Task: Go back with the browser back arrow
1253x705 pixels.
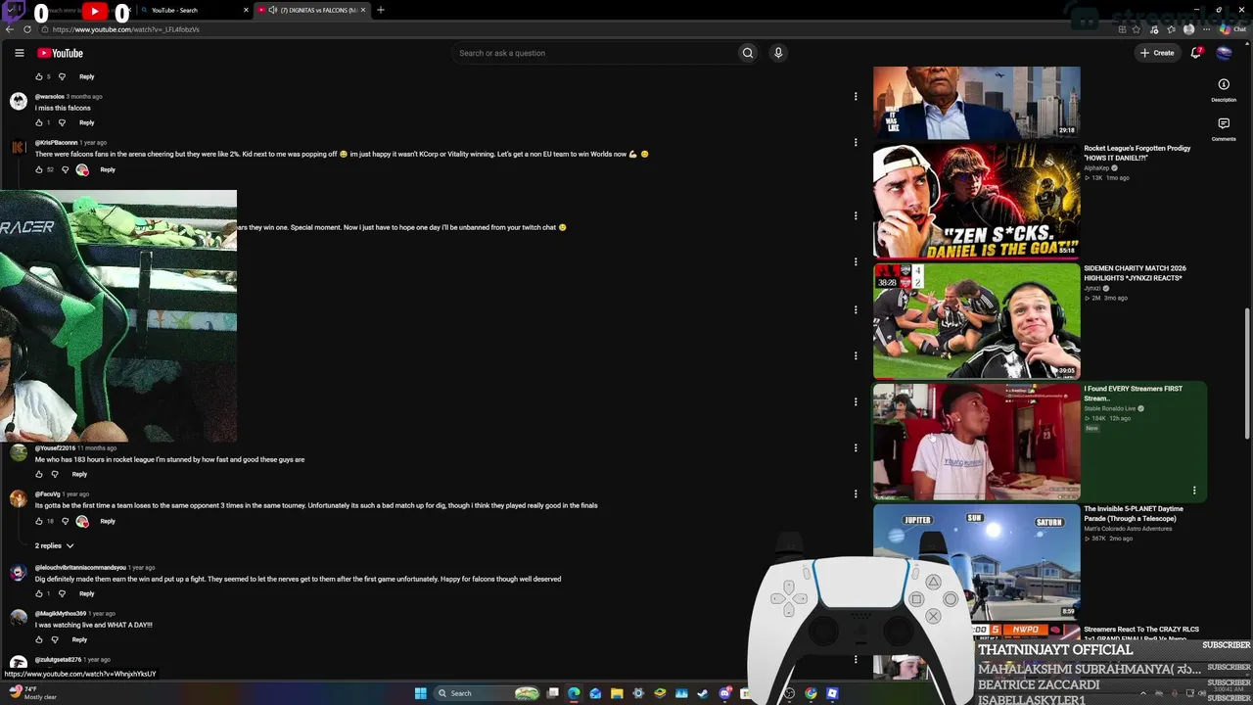Action: click(x=10, y=29)
